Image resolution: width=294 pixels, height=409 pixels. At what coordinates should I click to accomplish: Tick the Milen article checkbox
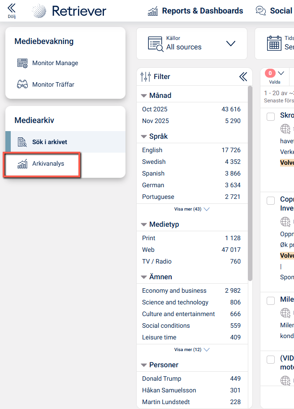[271, 301]
